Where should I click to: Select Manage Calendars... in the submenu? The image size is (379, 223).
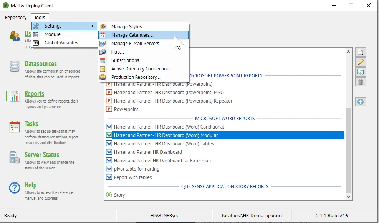[143, 35]
